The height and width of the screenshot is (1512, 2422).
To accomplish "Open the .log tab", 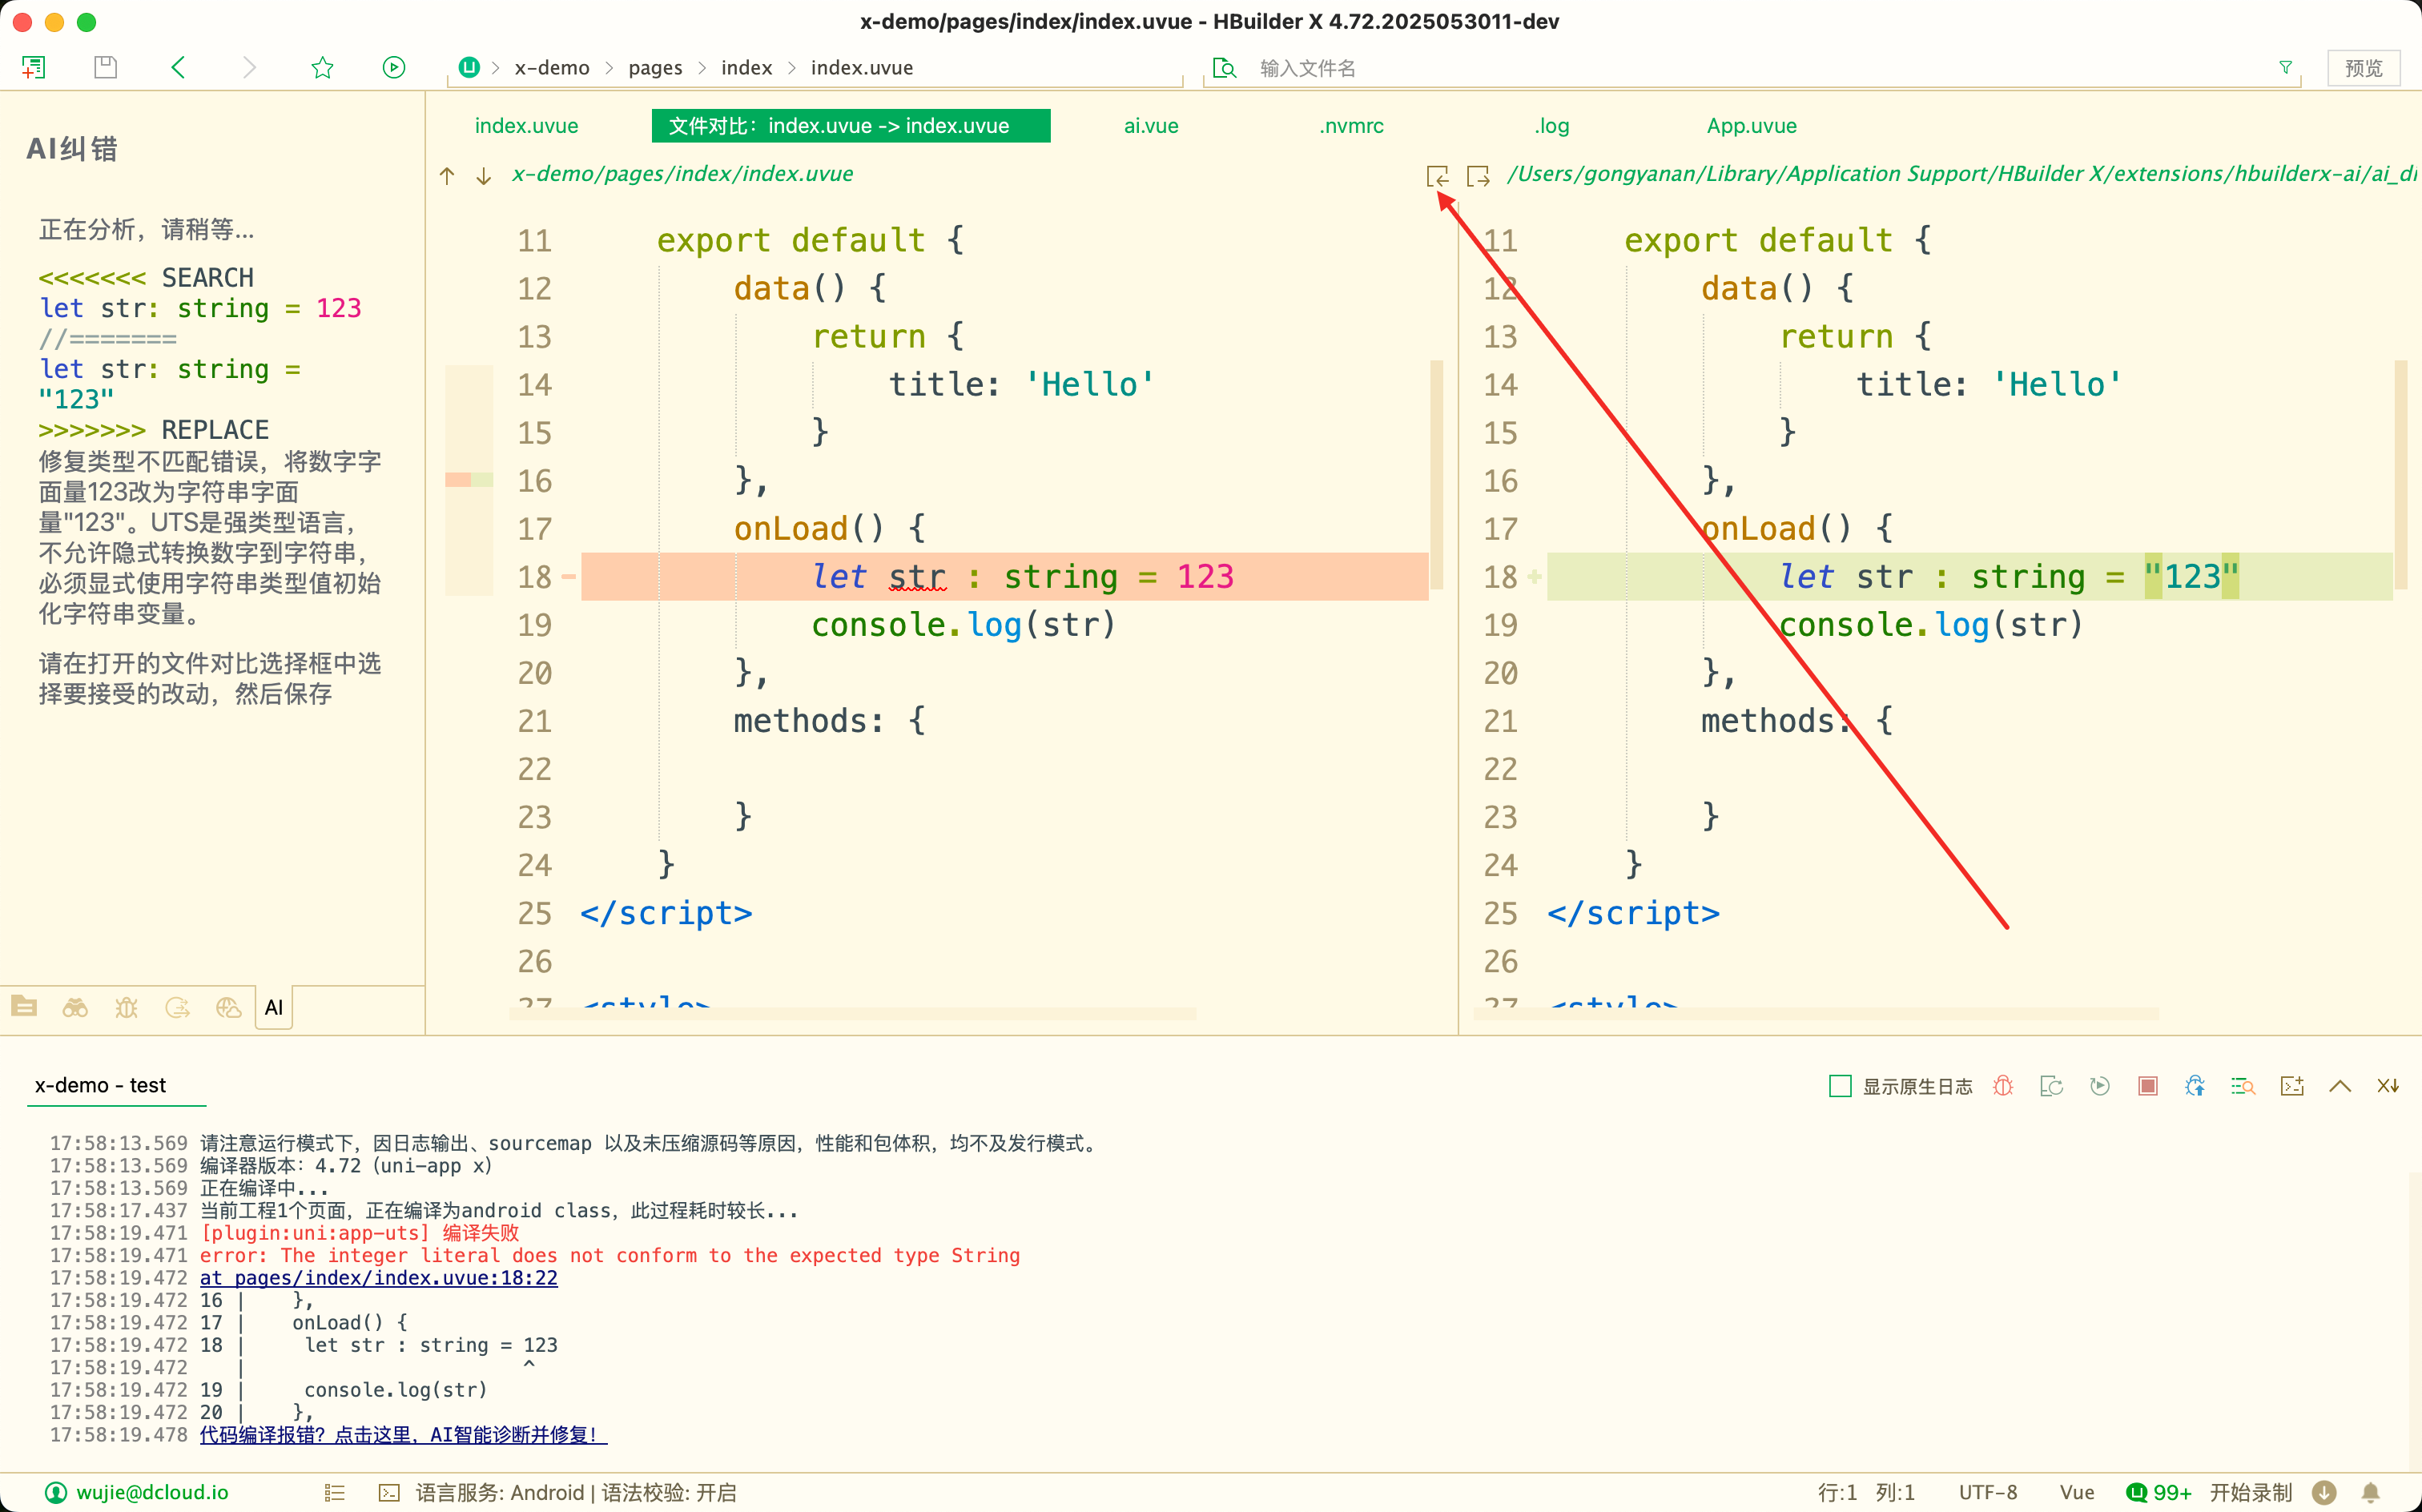I will tap(1551, 126).
